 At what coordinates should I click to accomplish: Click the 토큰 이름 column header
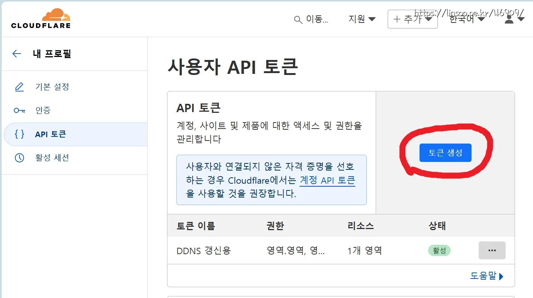point(196,226)
